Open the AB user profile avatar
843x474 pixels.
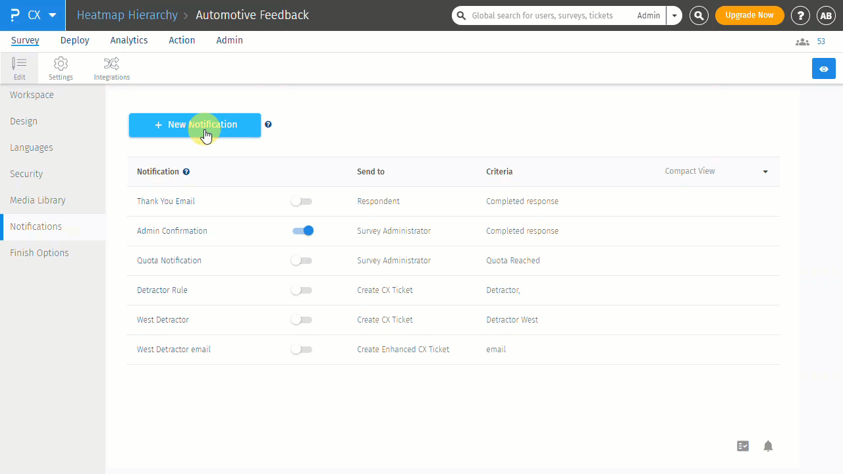tap(826, 15)
